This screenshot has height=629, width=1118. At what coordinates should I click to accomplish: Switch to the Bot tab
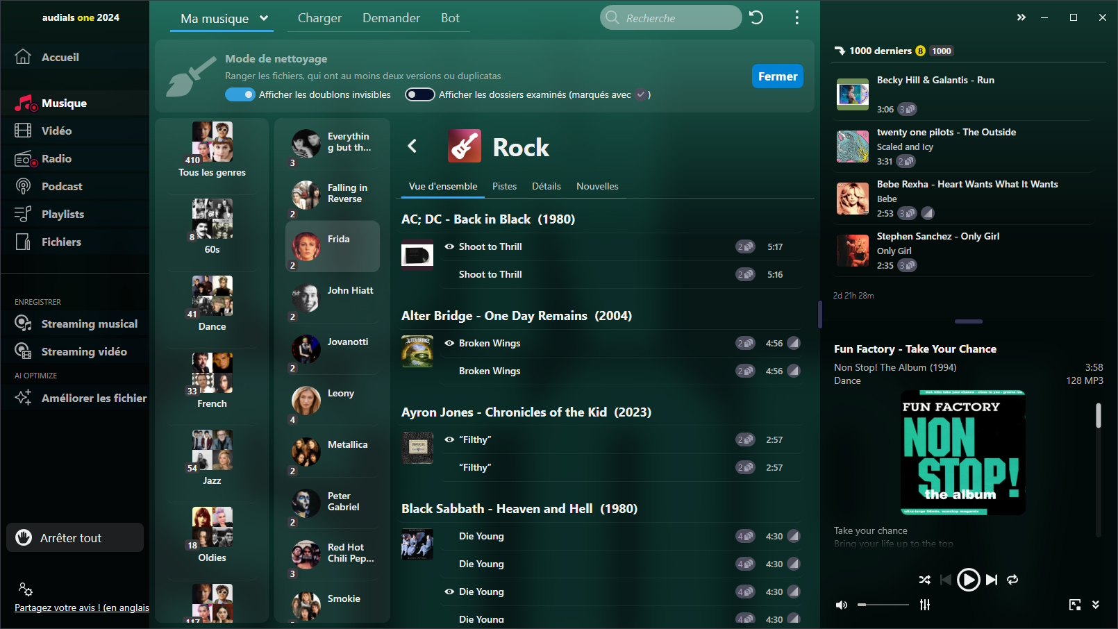[x=450, y=18]
